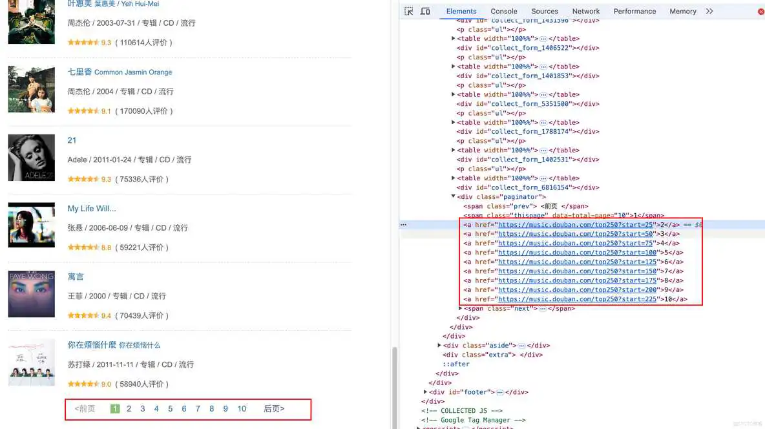Open the Performance panel

point(634,11)
